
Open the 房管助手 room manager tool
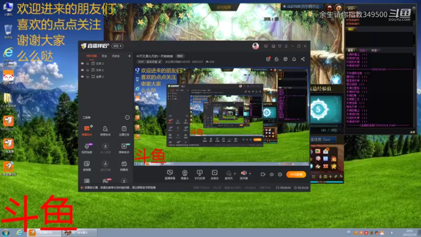(x=105, y=131)
